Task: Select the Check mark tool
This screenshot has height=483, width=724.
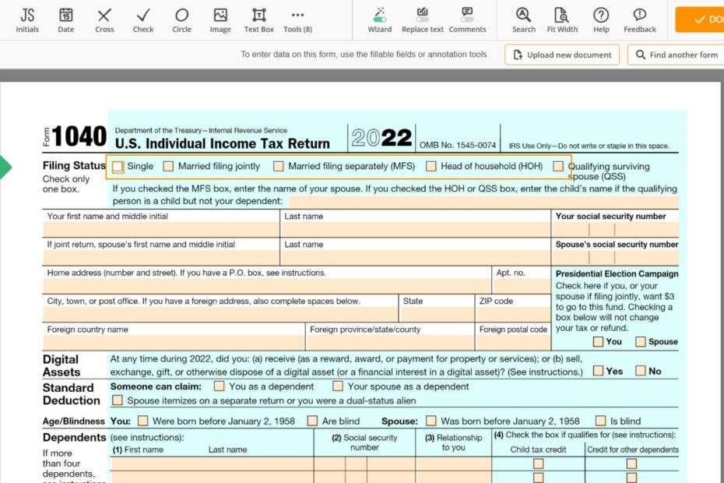Action: point(142,19)
